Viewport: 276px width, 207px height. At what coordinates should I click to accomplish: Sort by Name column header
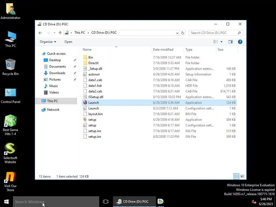(x=116, y=50)
